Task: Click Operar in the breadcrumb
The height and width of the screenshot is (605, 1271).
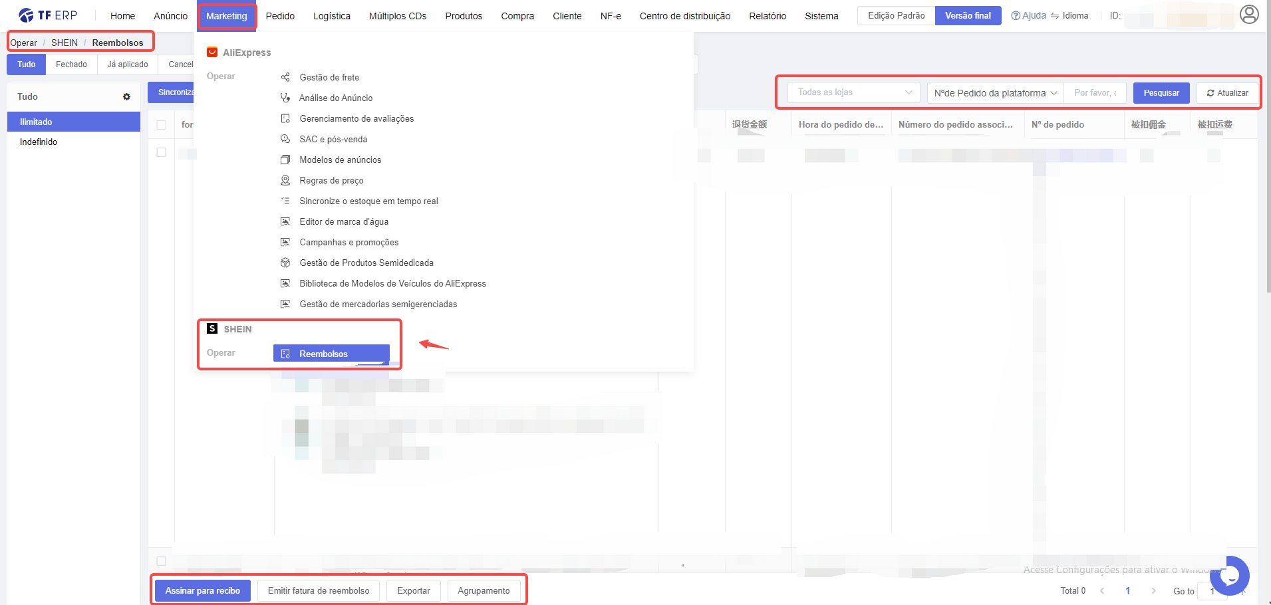Action: (23, 43)
